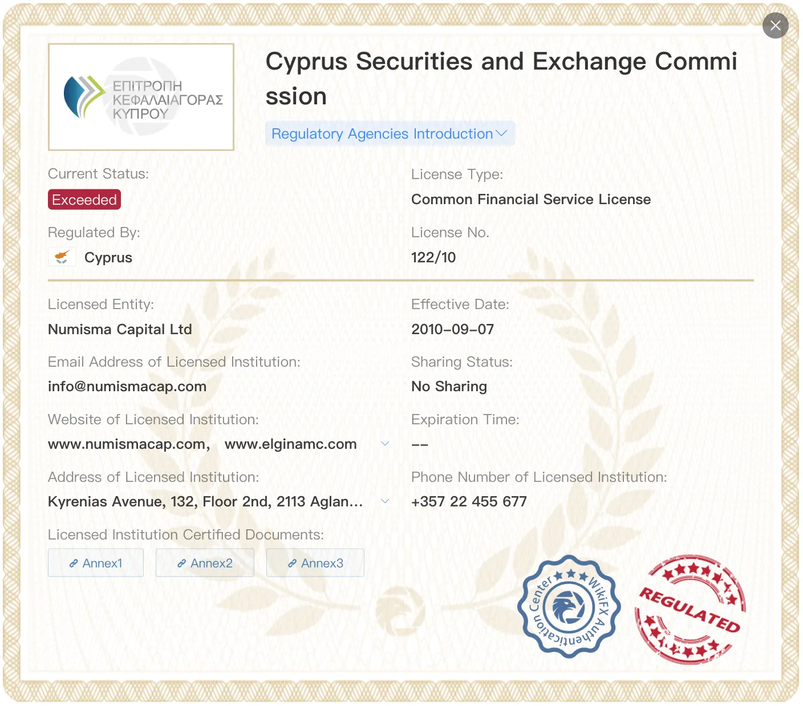803x706 pixels.
Task: Click the red Regulated stamp
Action: pyautogui.click(x=690, y=609)
